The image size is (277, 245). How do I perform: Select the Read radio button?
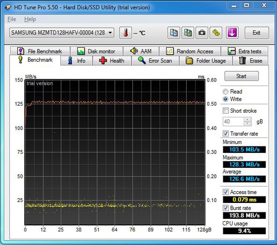[226, 92]
